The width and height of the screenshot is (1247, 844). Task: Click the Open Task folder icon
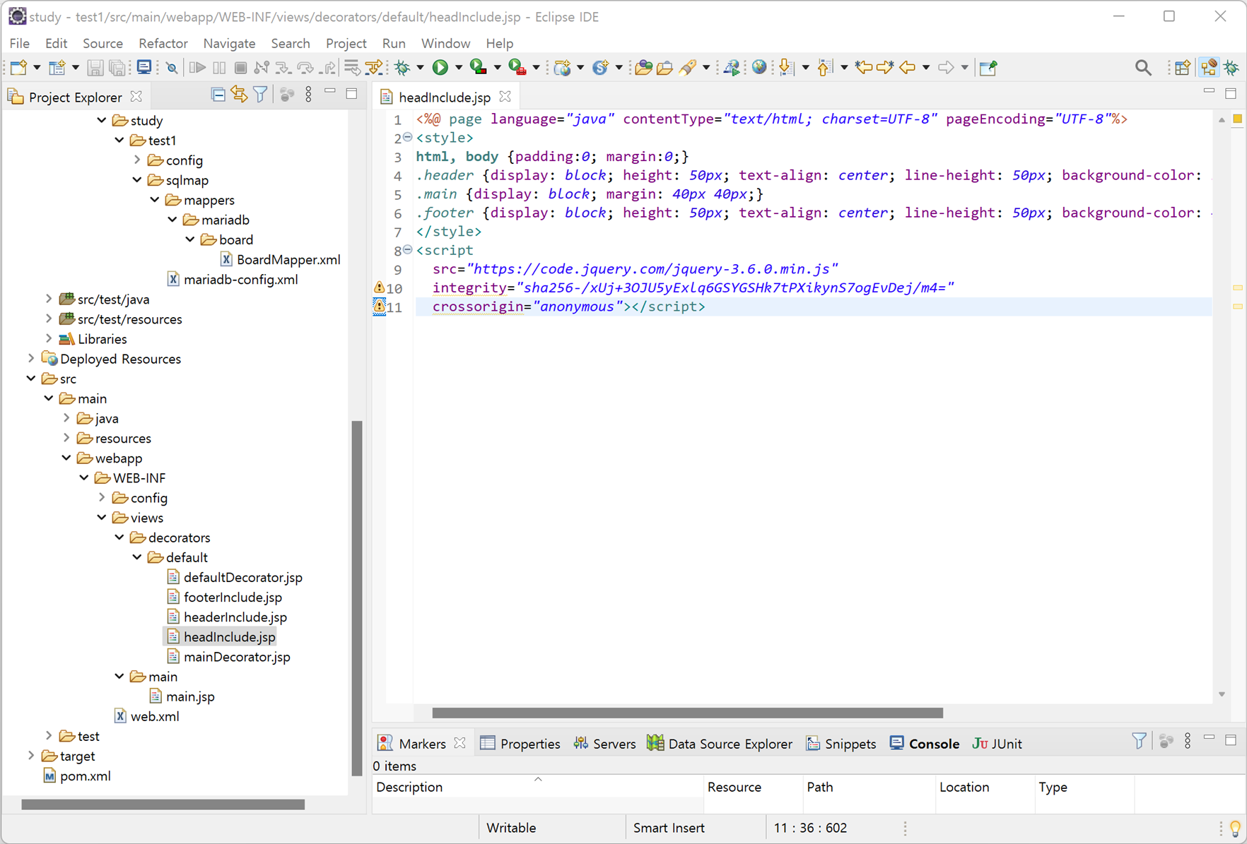coord(665,68)
